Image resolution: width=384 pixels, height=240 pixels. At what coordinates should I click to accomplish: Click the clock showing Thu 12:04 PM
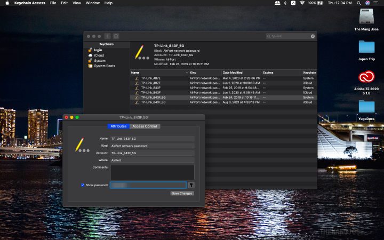340,3
